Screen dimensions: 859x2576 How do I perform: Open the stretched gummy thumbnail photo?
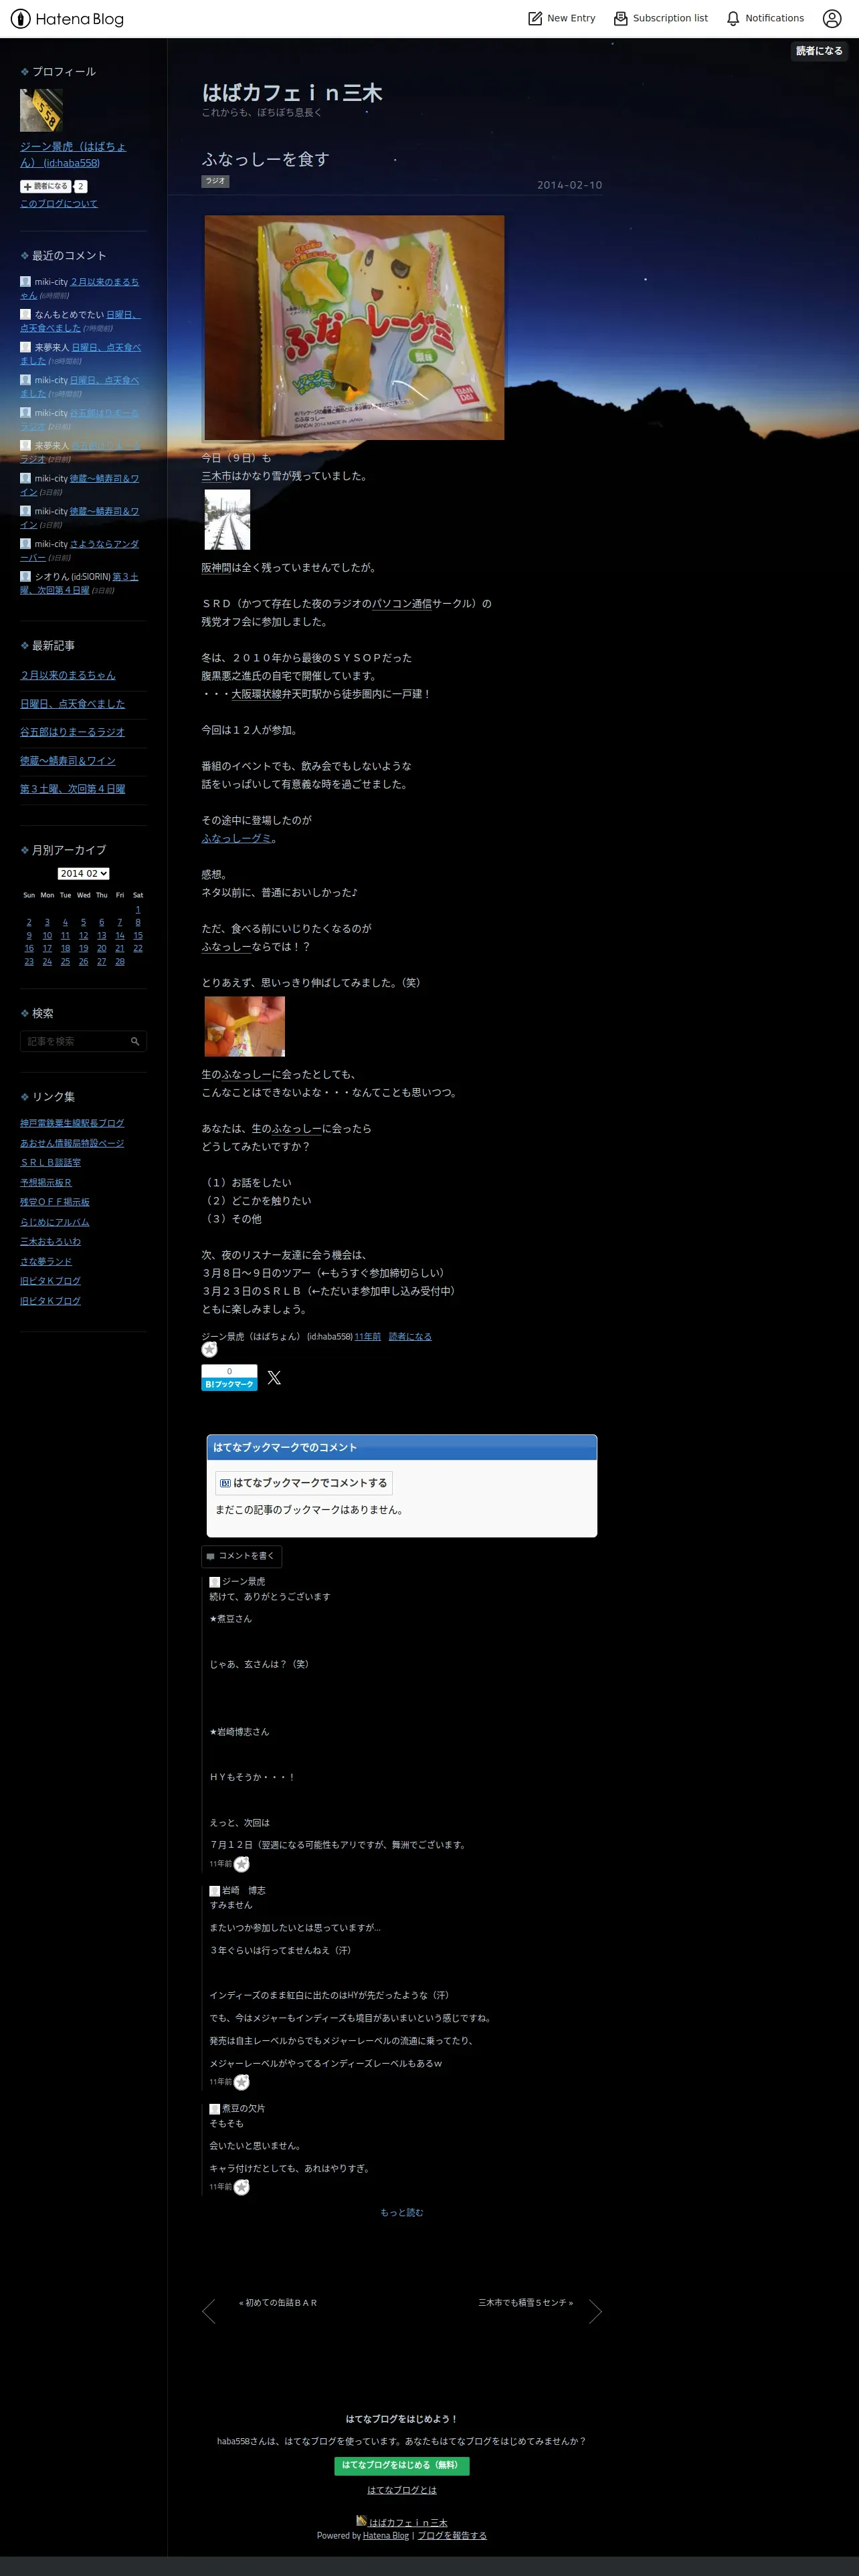(x=244, y=1026)
